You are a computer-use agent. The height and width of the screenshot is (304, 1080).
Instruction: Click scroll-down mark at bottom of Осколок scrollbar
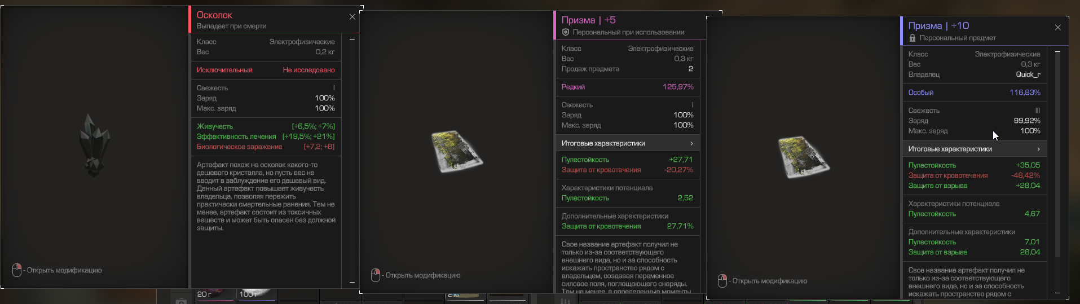(352, 282)
